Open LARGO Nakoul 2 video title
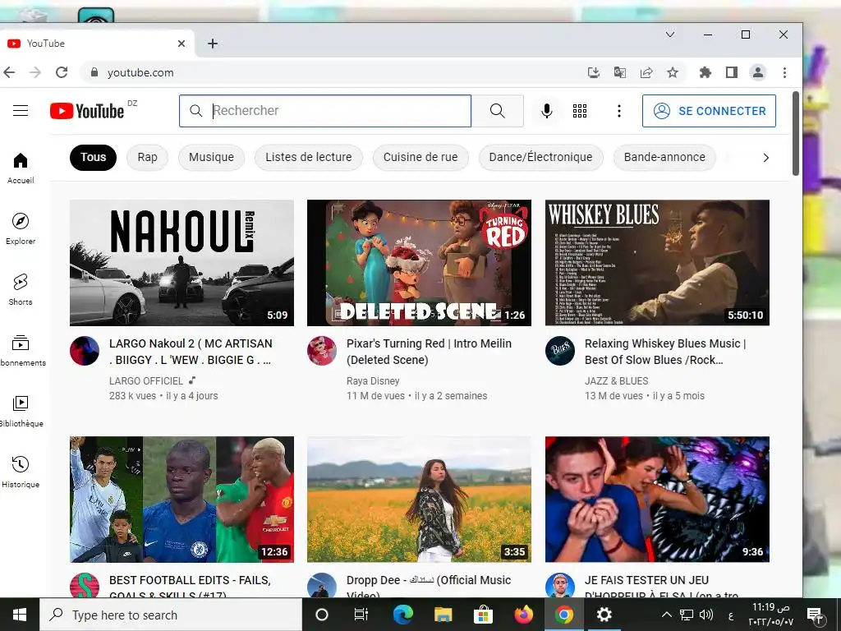 coord(191,352)
